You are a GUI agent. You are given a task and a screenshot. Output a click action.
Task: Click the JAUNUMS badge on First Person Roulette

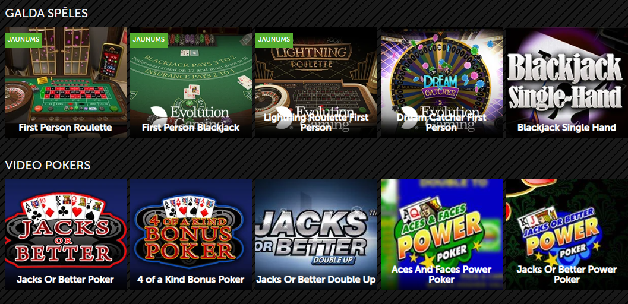tap(24, 40)
